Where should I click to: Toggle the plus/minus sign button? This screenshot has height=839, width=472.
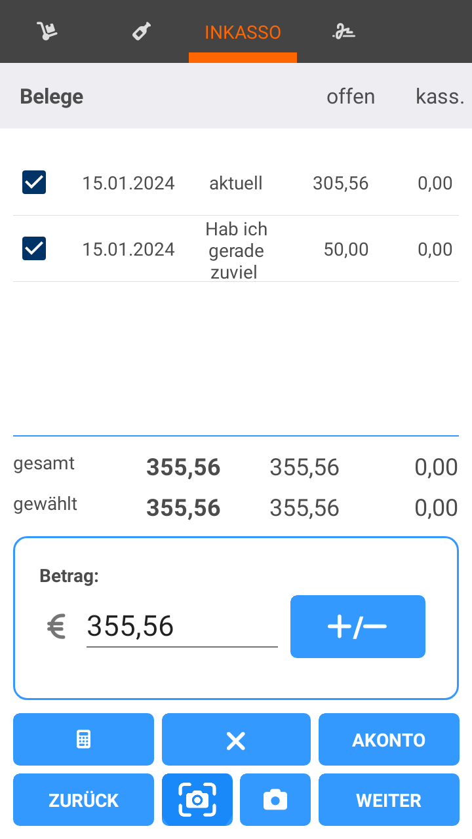click(x=357, y=627)
